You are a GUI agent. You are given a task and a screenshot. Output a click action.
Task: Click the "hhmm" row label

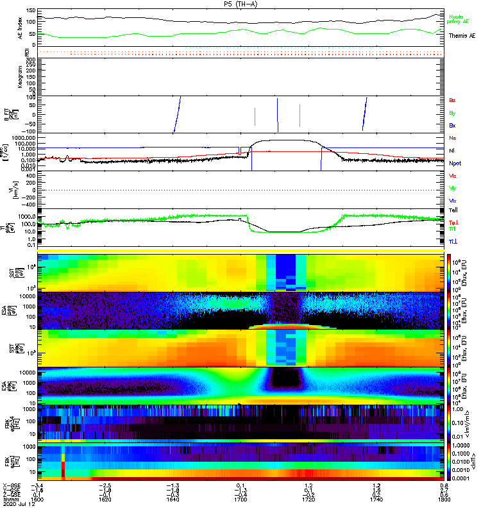(10, 500)
